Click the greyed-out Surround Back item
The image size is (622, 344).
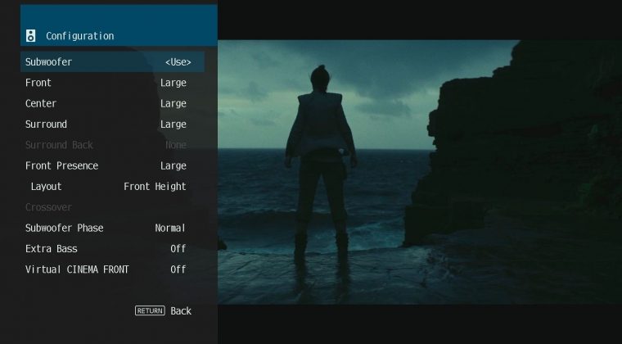[x=59, y=145]
